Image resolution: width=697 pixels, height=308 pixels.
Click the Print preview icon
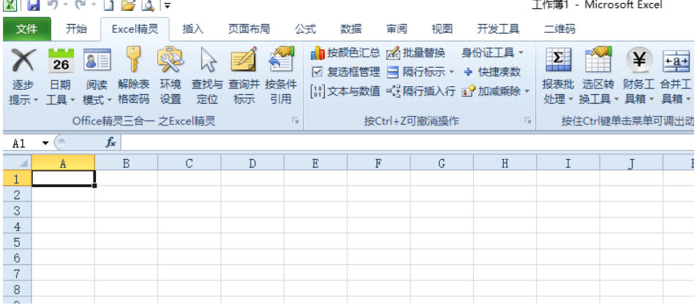[x=148, y=5]
